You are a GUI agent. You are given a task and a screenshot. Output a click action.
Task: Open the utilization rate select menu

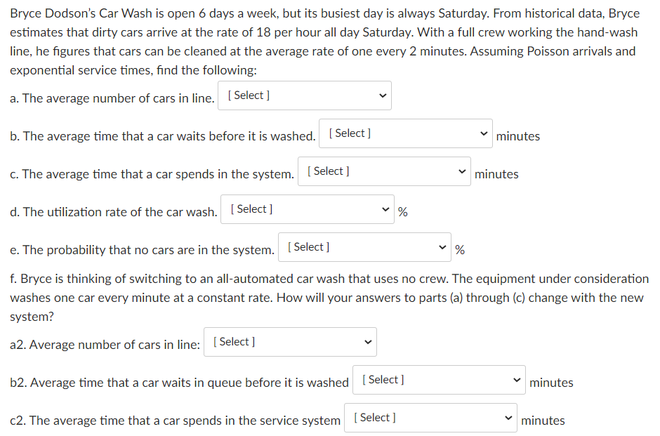tap(307, 209)
